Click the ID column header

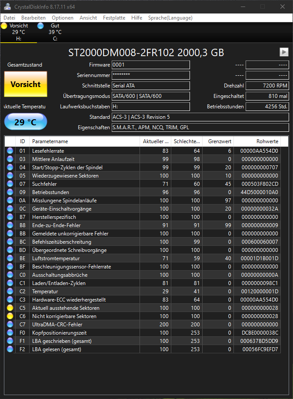click(x=22, y=141)
